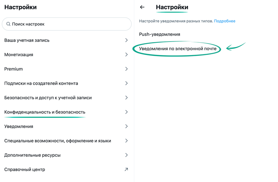Open the Подробнее link
This screenshot has height=182, width=278.
coord(224,21)
